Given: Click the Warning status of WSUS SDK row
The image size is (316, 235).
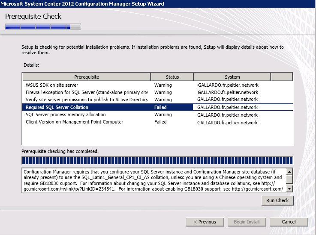Looking at the screenshot, I should click(x=163, y=85).
